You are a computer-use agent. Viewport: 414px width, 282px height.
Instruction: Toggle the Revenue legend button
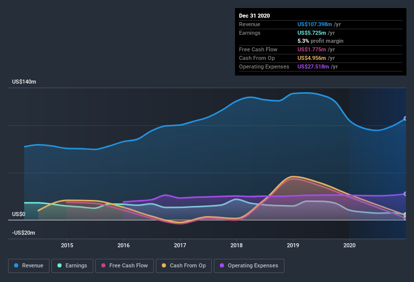[x=29, y=266]
